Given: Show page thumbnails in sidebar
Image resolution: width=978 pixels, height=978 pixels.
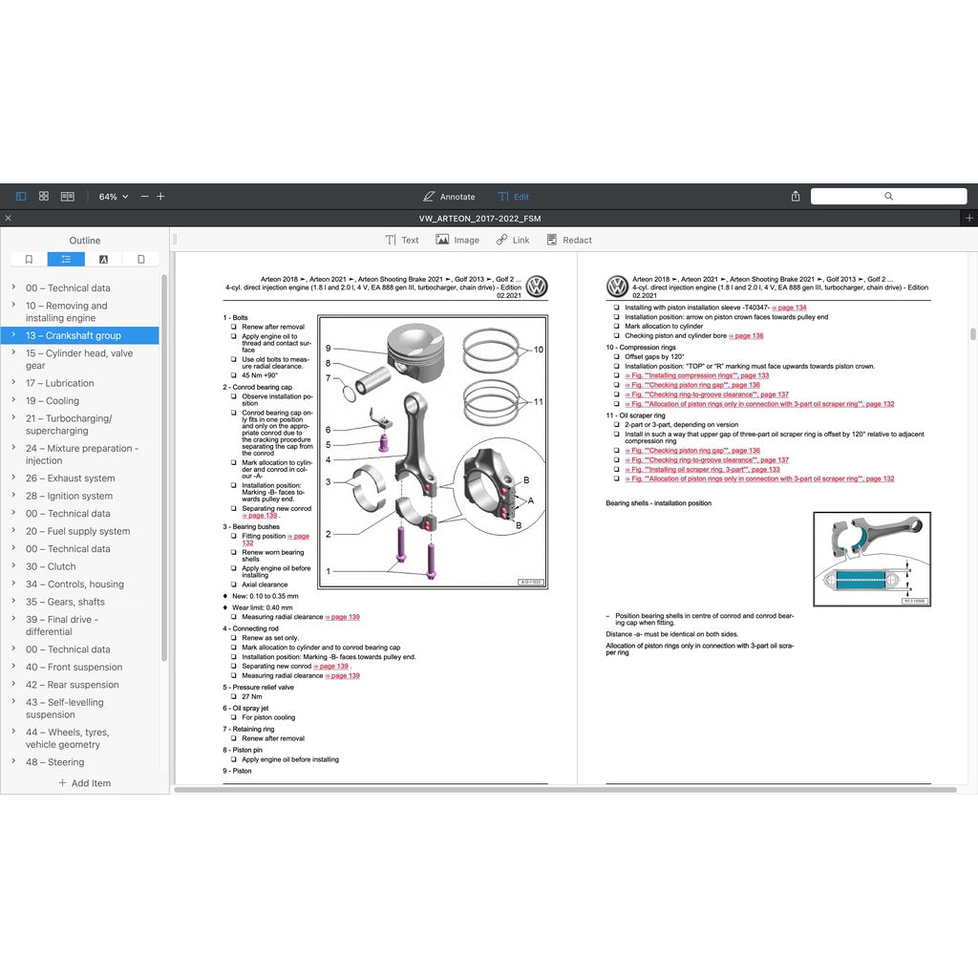Looking at the screenshot, I should pyautogui.click(x=140, y=259).
